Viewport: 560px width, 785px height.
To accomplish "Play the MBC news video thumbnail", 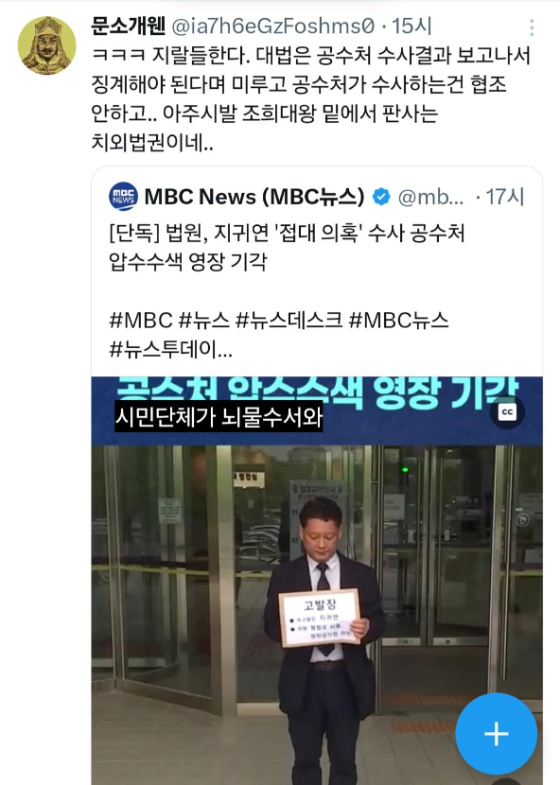I will coord(317,581).
